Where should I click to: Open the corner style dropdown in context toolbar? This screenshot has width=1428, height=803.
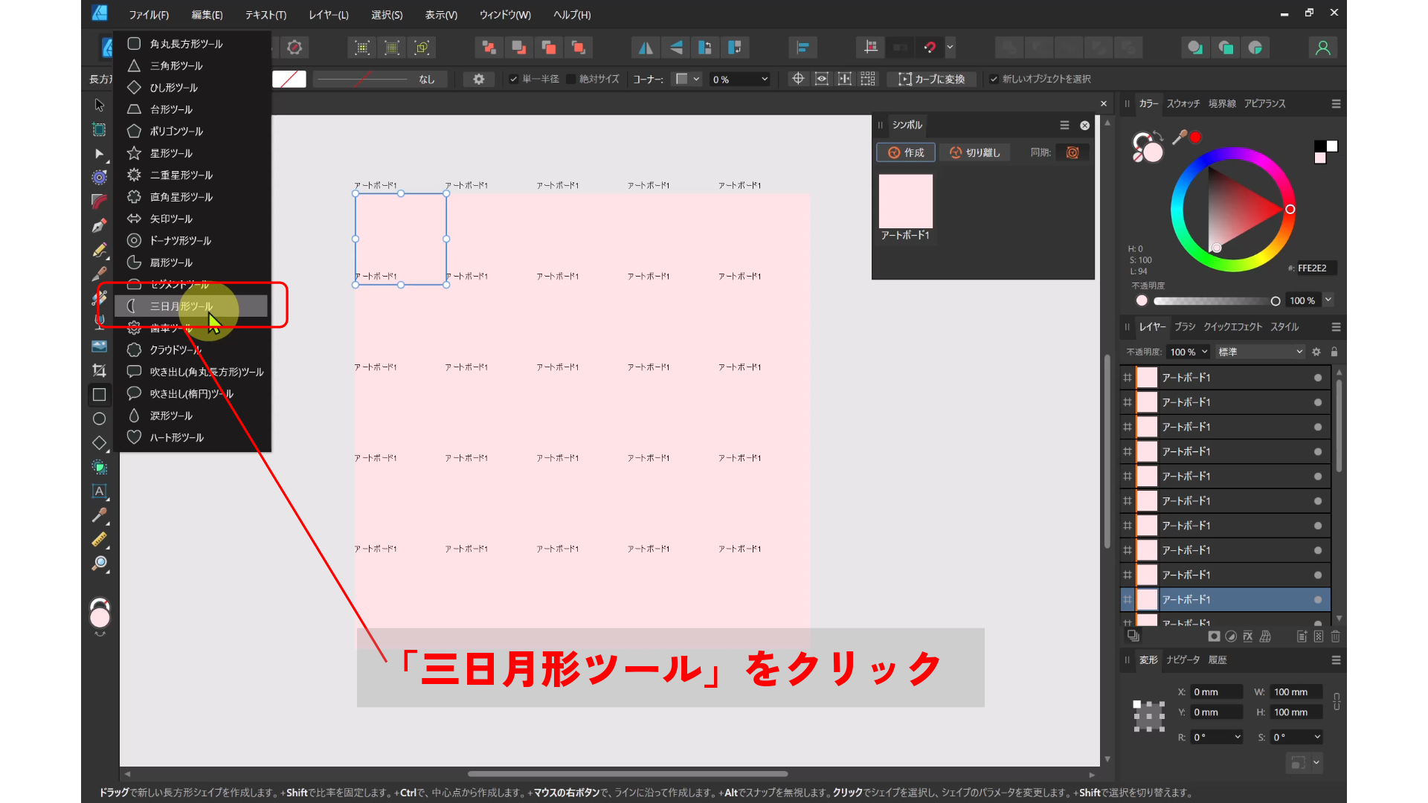pyautogui.click(x=686, y=79)
